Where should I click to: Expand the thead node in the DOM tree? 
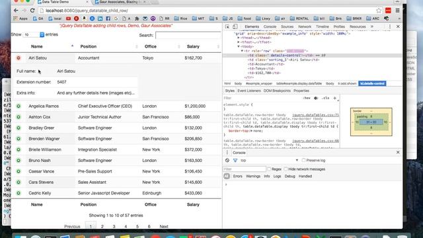pyautogui.click(x=239, y=38)
